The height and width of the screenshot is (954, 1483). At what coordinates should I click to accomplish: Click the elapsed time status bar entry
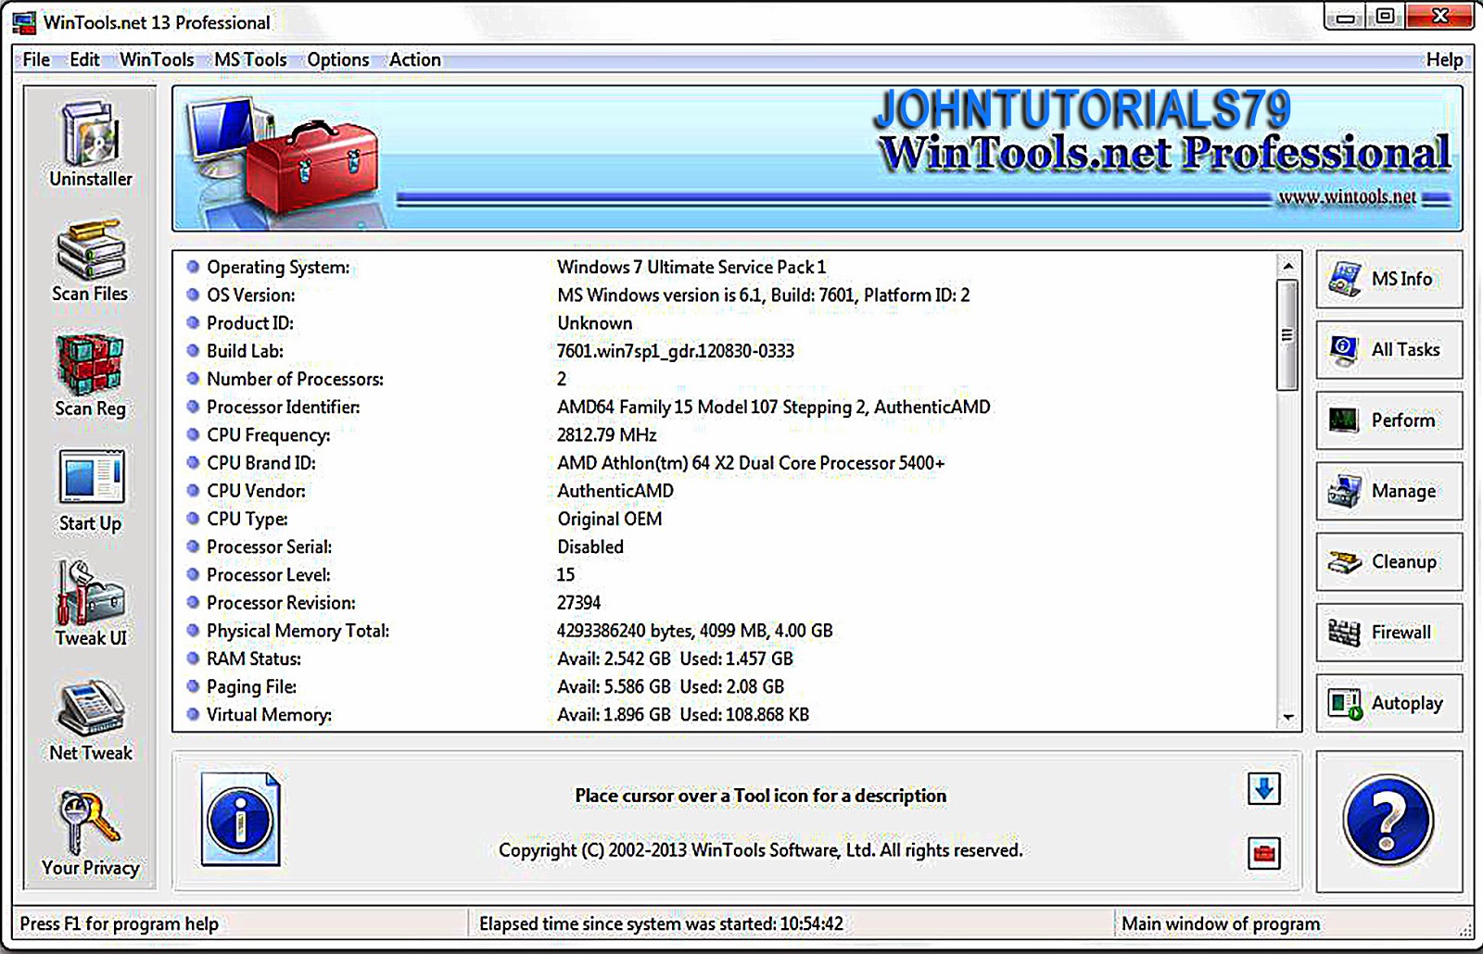[661, 923]
